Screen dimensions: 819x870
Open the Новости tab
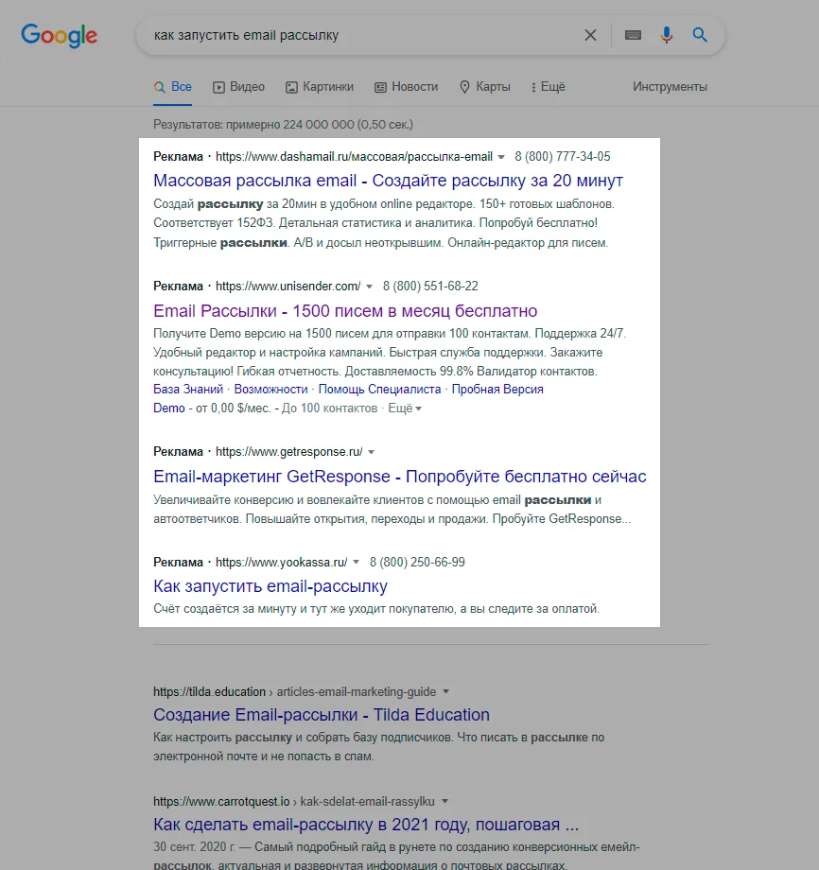coord(406,87)
